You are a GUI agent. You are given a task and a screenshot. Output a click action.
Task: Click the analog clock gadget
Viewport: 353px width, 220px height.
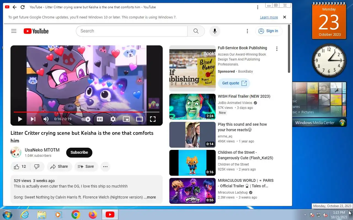329,61
